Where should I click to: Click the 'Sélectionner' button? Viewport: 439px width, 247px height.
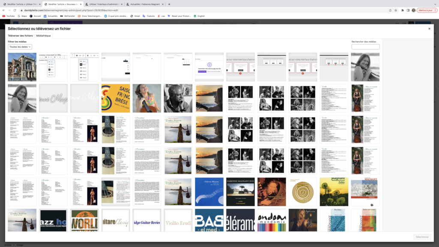point(422,237)
